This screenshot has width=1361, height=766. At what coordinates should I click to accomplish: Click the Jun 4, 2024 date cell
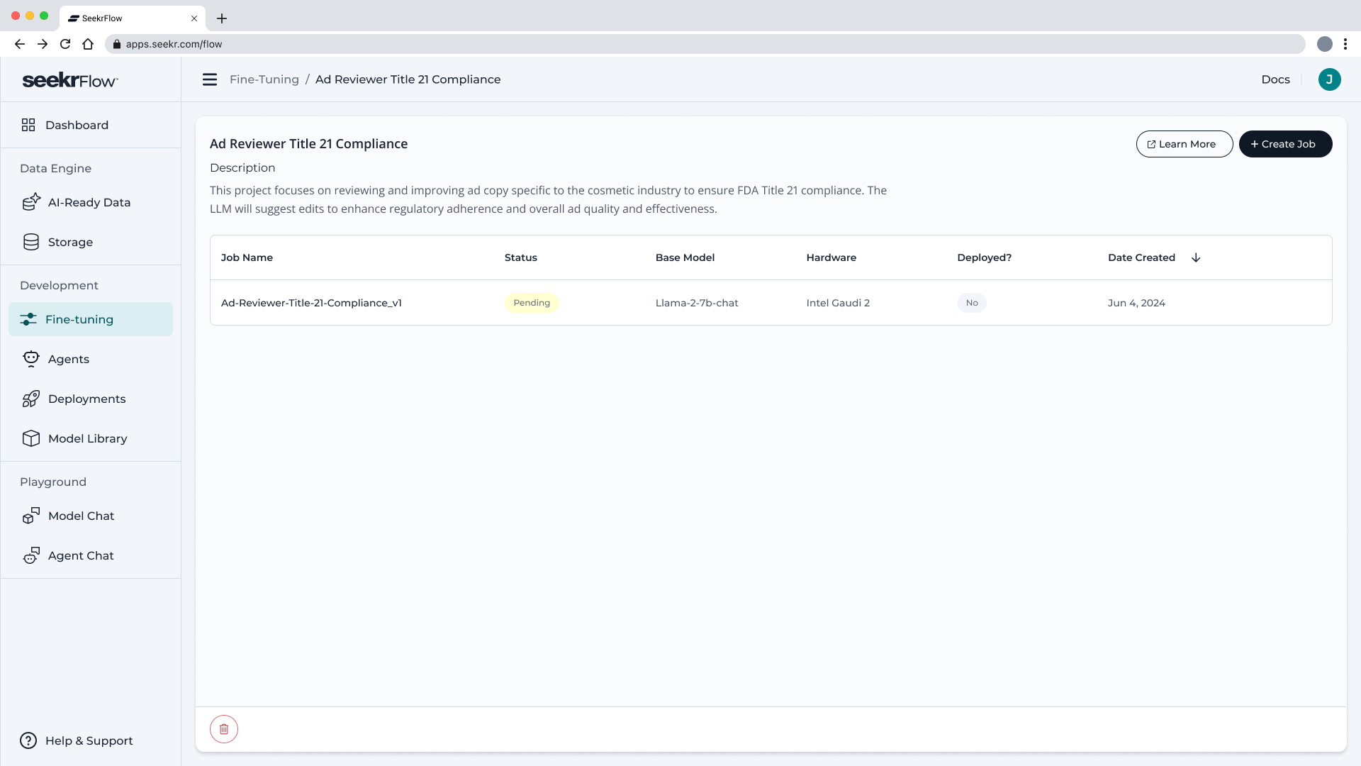tap(1136, 303)
